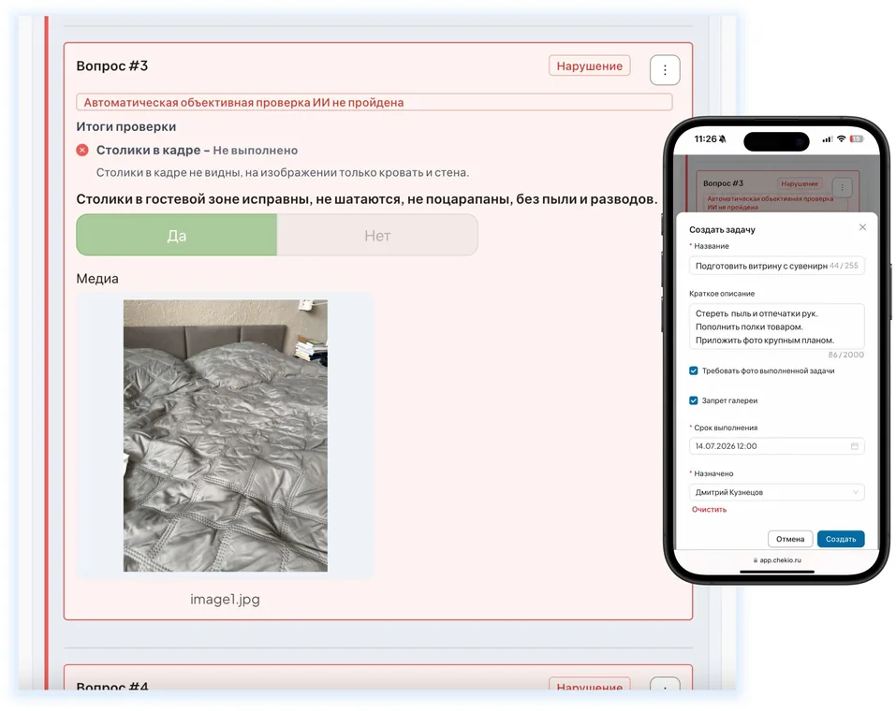Screen dimensions: 896x711
Task: Select the Да answer
Action: pos(177,236)
